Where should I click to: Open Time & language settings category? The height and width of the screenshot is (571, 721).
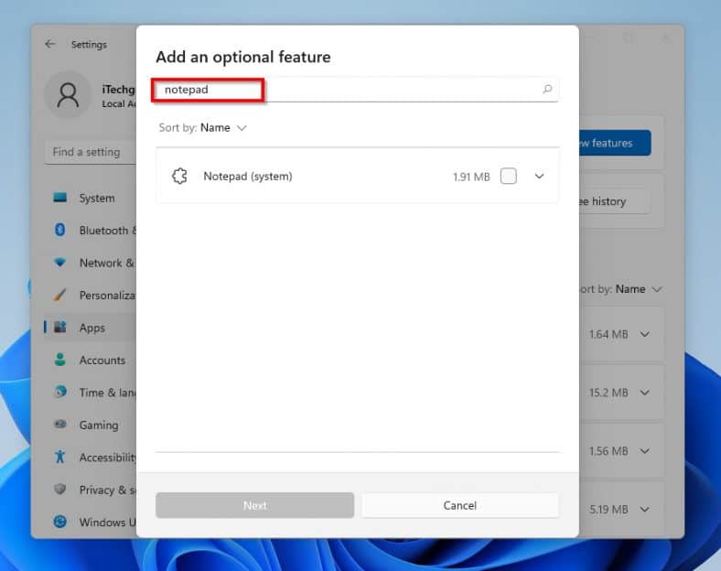click(91, 393)
